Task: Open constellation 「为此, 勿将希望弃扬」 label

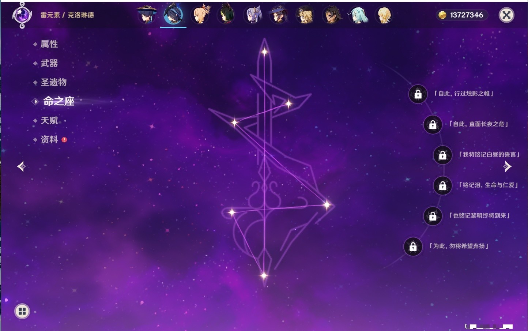Action: pos(459,246)
